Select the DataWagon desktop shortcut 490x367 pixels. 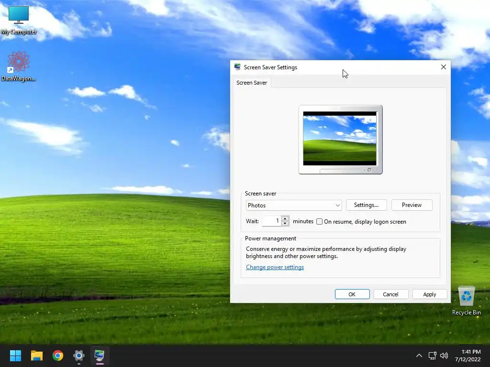(x=19, y=66)
